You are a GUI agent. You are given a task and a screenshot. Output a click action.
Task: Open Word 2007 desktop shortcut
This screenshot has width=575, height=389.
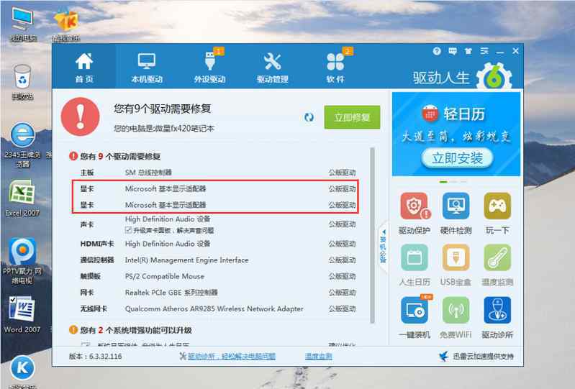pos(22,315)
